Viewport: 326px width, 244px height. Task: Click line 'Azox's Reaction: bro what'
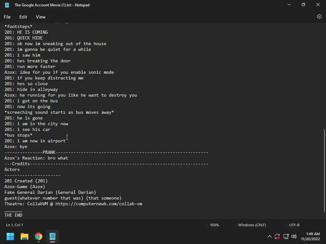click(x=36, y=158)
